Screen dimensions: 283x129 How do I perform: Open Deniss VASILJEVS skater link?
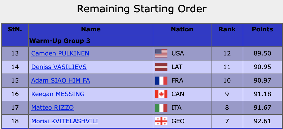coord(59,67)
